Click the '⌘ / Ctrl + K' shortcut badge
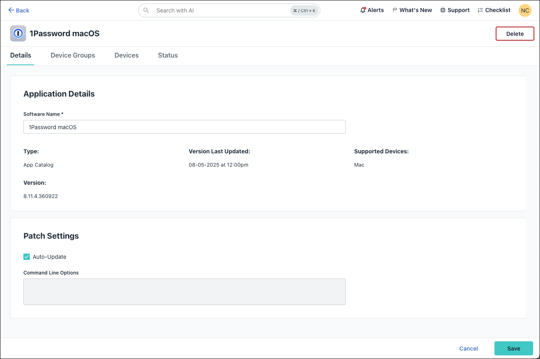Image resolution: width=540 pixels, height=359 pixels. point(304,10)
